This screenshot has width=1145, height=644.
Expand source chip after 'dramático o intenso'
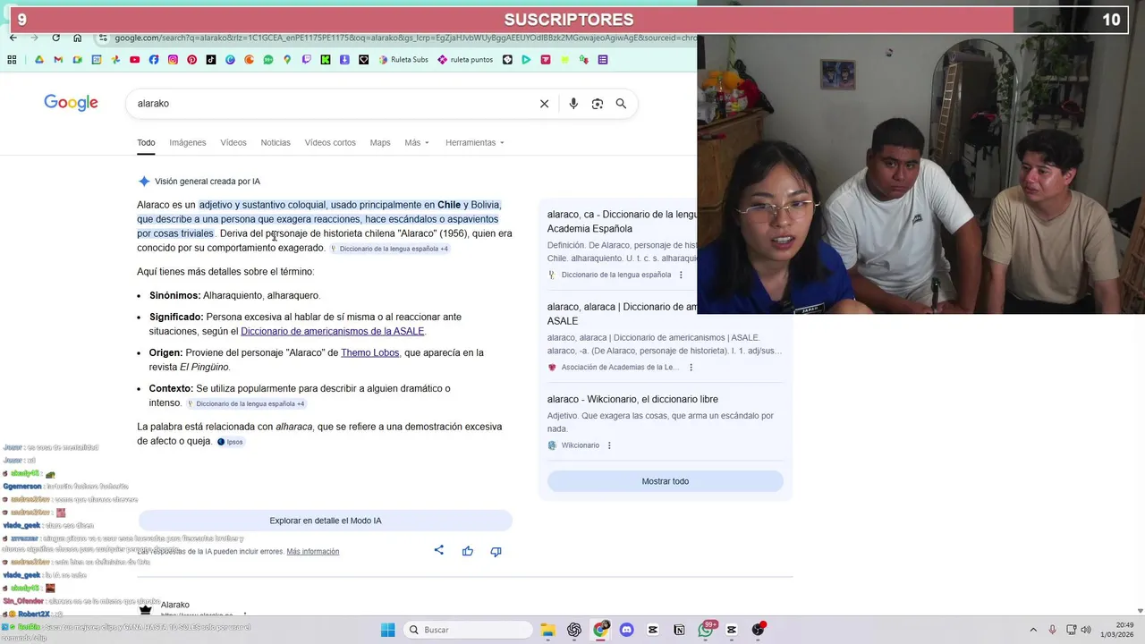[x=246, y=403]
